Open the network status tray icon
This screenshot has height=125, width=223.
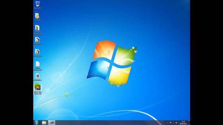point(174,123)
